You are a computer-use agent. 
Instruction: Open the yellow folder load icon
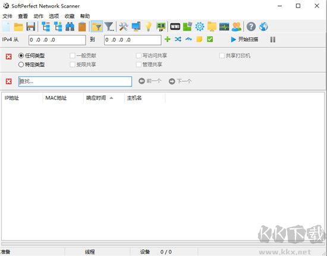(x=18, y=27)
